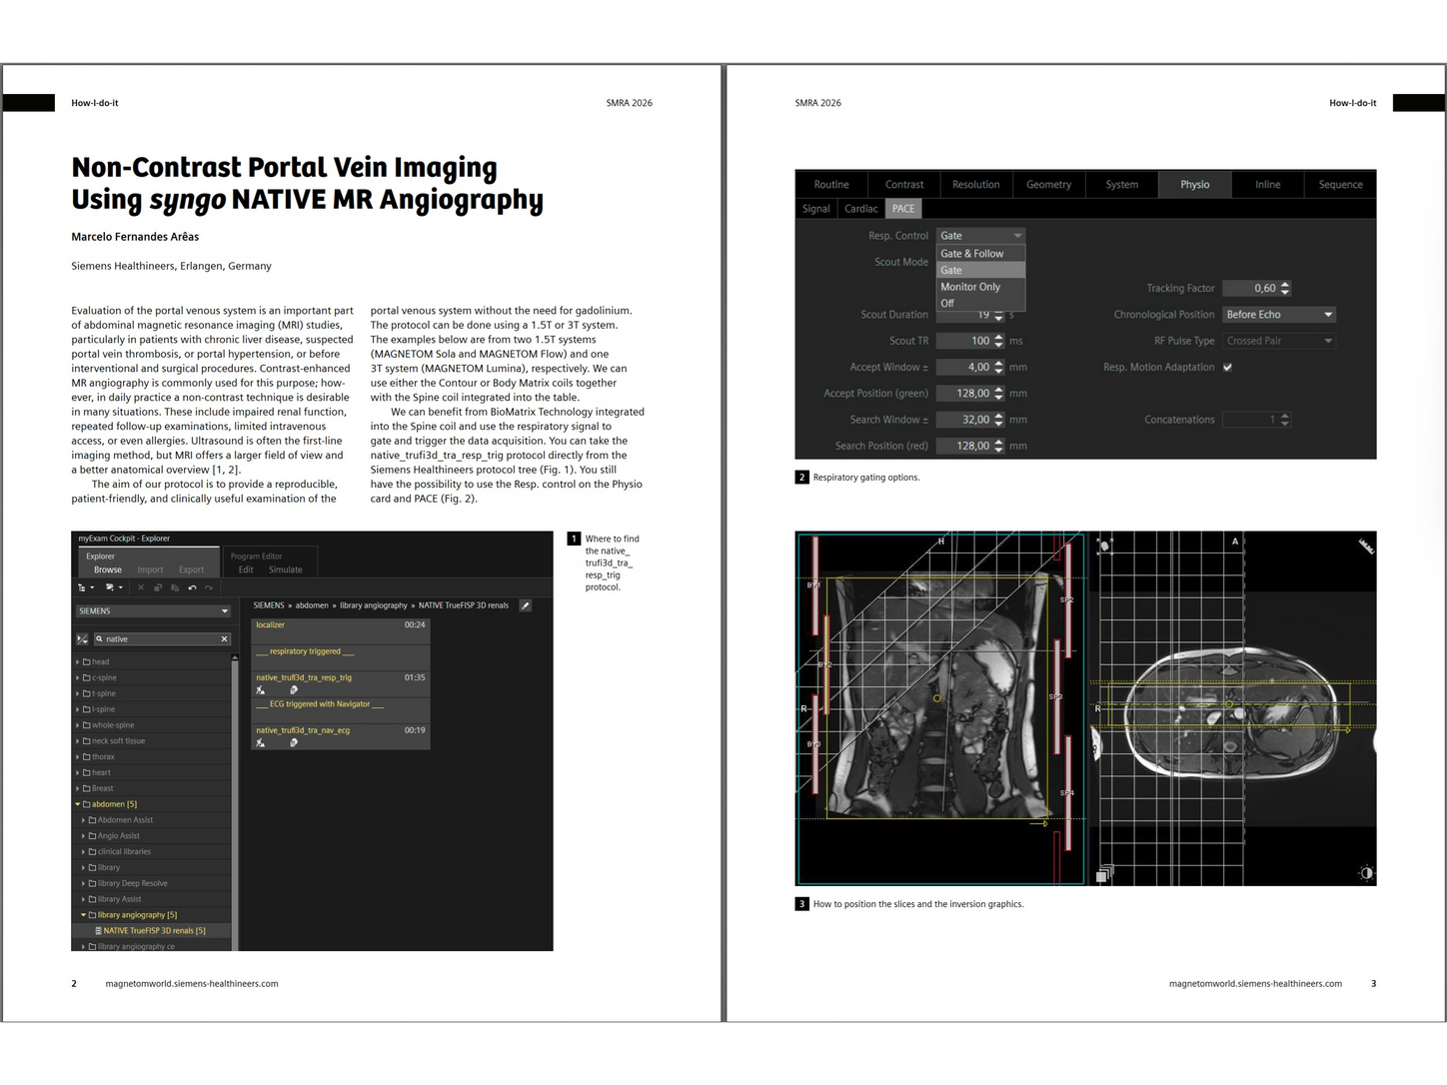Collapse the abdomen [5] tree folder
Viewport: 1447px width, 1085px height.
78,804
